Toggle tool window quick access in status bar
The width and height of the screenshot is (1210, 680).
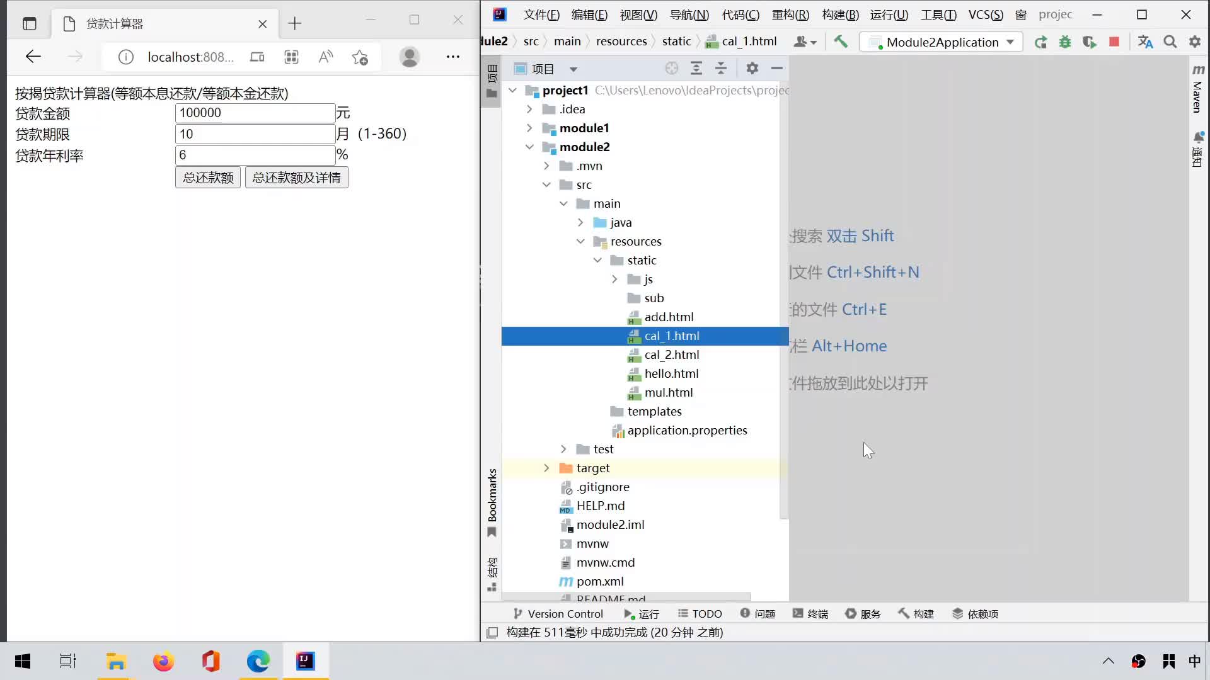(x=493, y=632)
